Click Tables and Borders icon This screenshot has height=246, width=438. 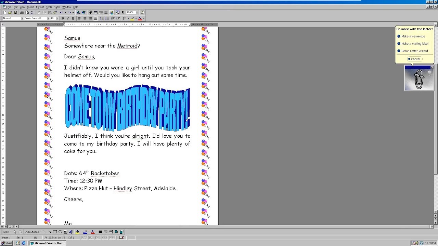coord(91,13)
